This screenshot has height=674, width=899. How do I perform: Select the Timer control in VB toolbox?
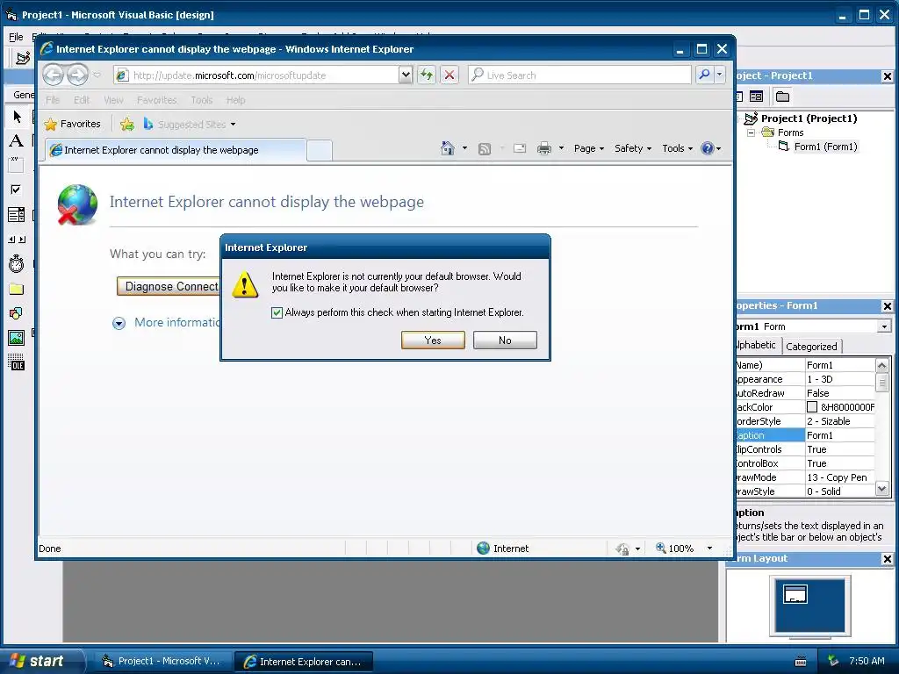(16, 263)
